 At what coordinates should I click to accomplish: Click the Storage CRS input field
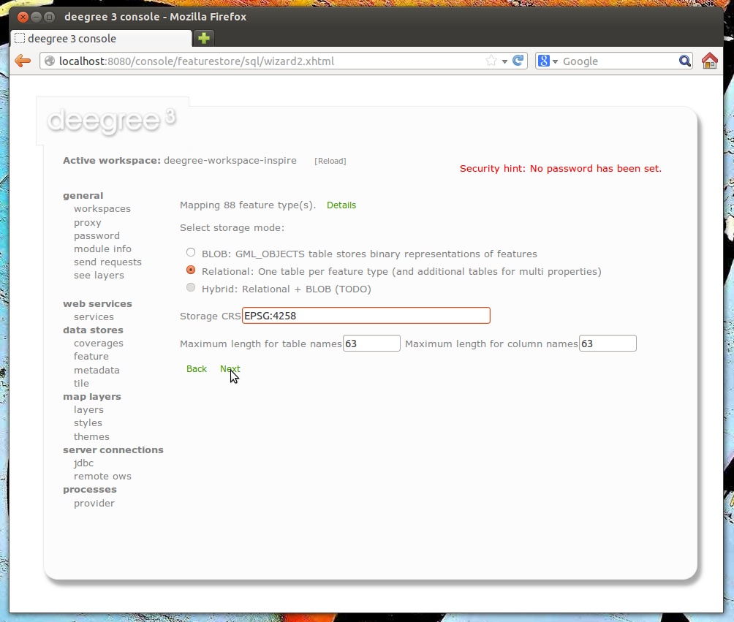click(366, 316)
